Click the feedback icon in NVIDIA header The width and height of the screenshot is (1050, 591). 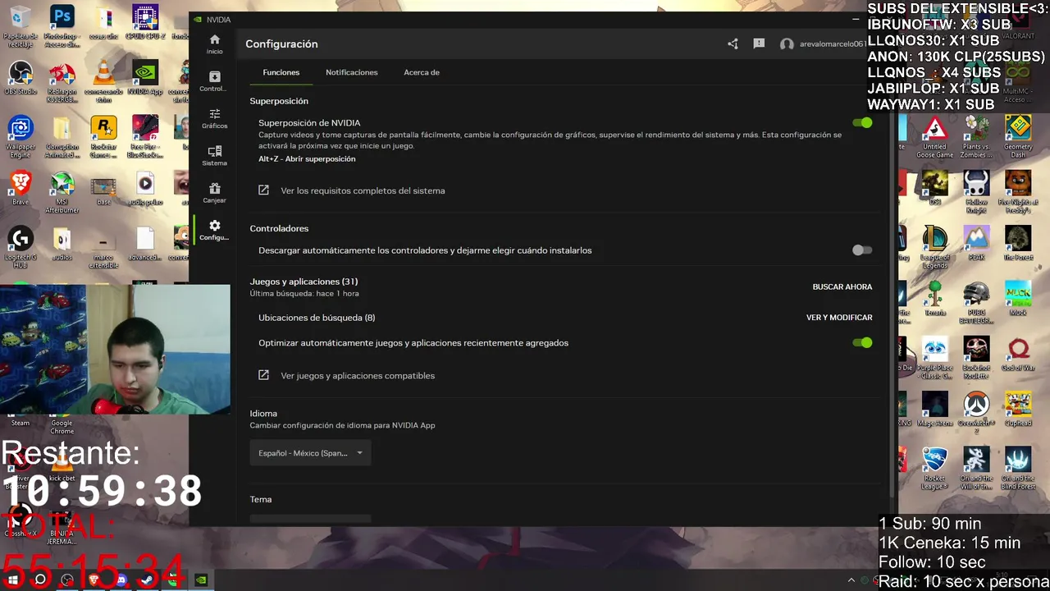tap(759, 44)
